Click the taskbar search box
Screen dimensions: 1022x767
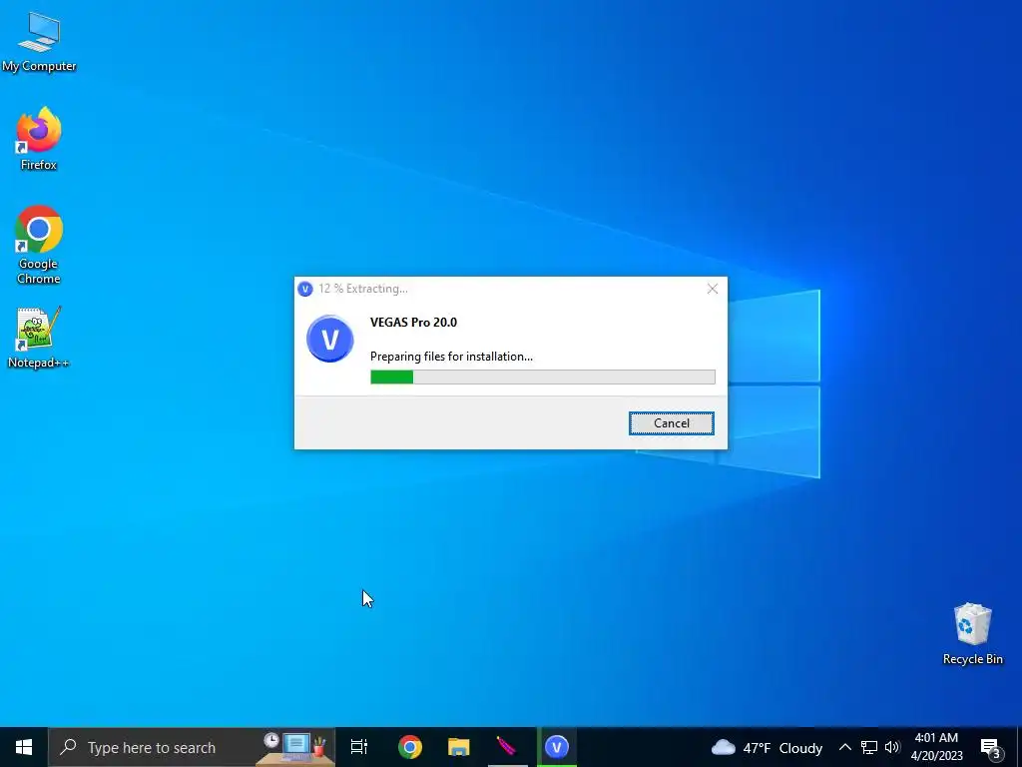click(x=192, y=747)
